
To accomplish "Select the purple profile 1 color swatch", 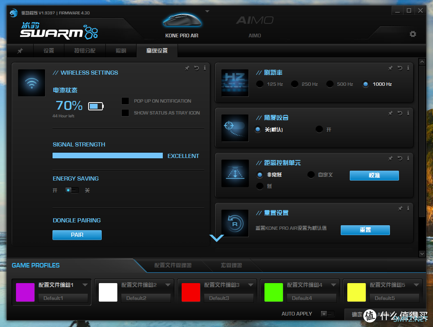I will pyautogui.click(x=25, y=292).
